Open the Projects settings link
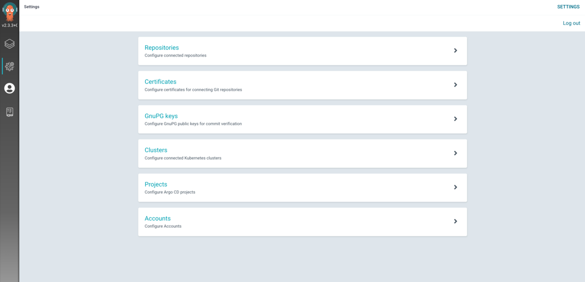The height and width of the screenshot is (282, 585). point(156,184)
